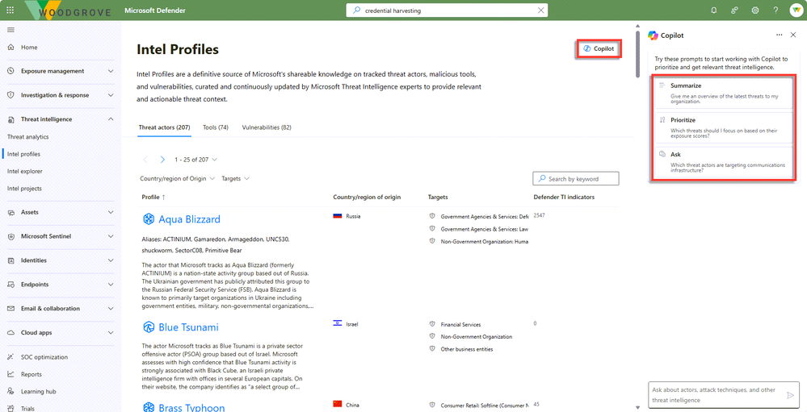
Task: Close the Copilot side panel
Action: tap(793, 35)
